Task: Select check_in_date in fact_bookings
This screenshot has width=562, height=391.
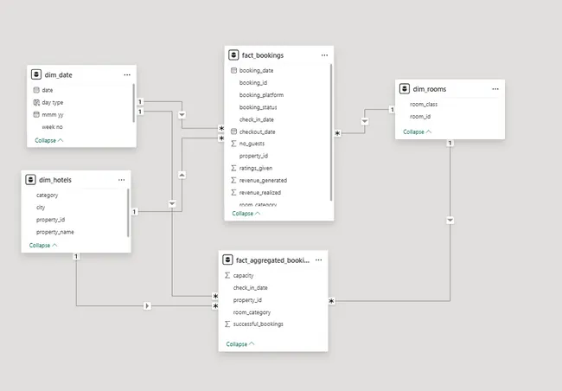Action: (256, 119)
